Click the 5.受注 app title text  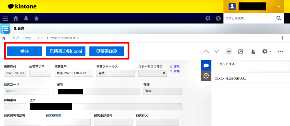19,28
